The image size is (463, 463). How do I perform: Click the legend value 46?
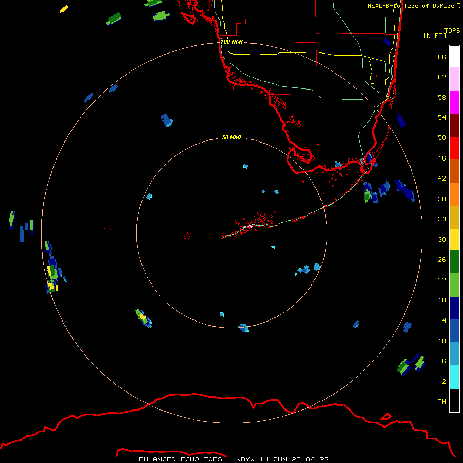click(x=442, y=158)
